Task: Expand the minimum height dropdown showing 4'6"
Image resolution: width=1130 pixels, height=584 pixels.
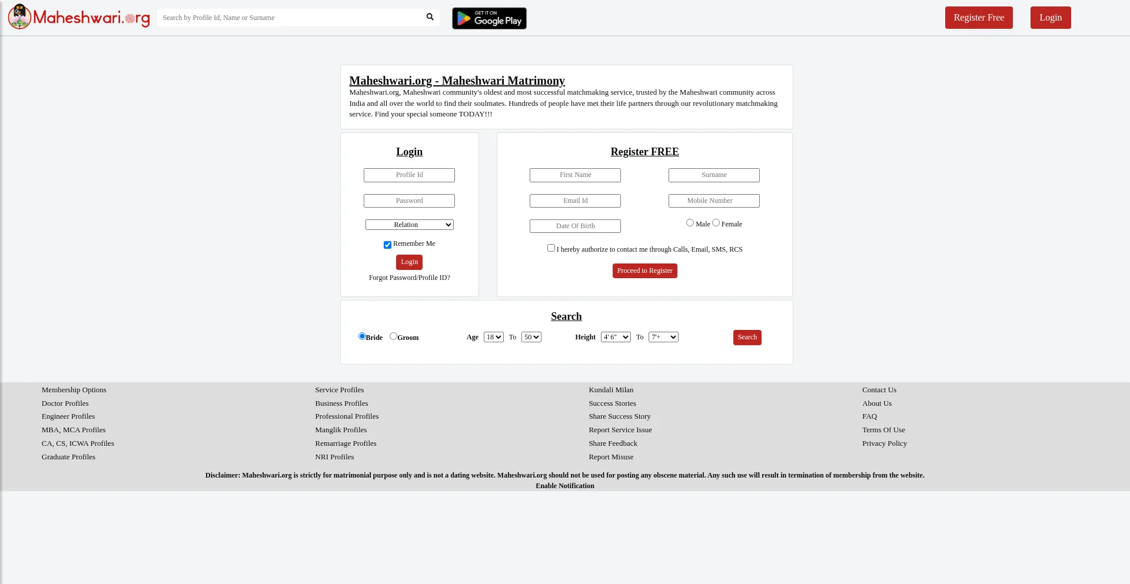Action: click(616, 337)
